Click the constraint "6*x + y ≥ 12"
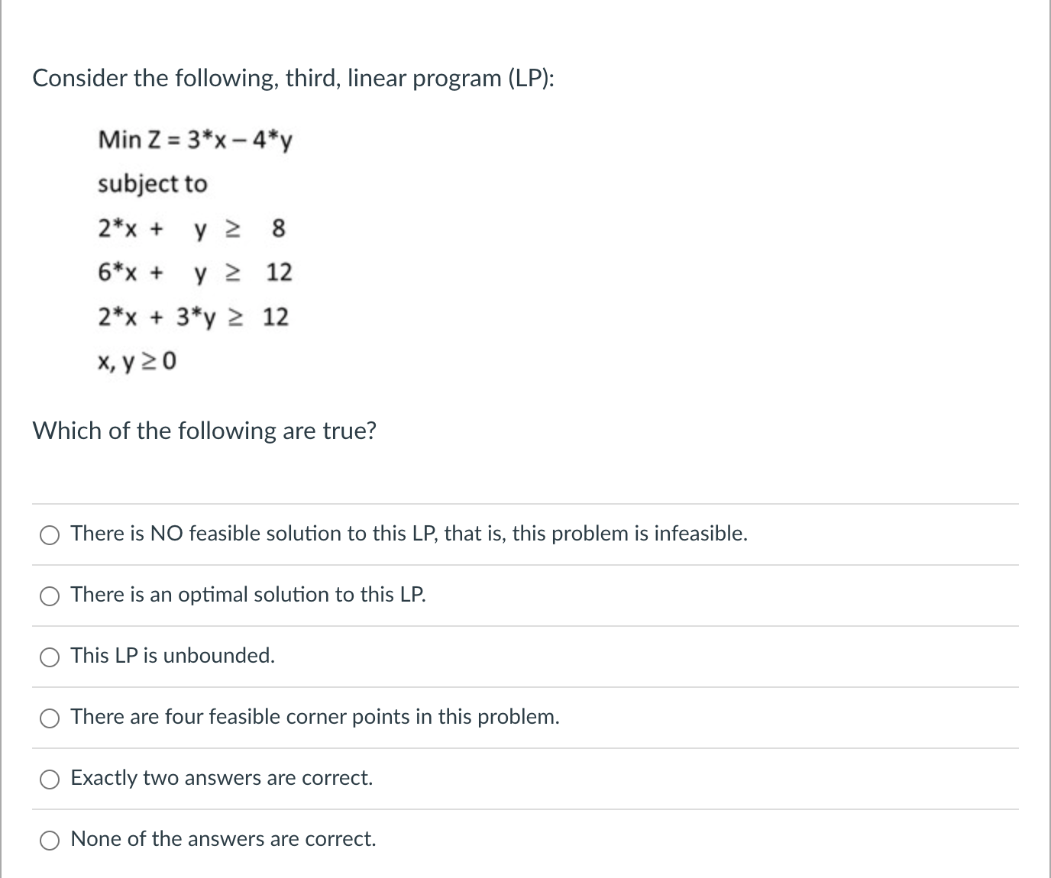This screenshot has height=878, width=1051. 193,273
